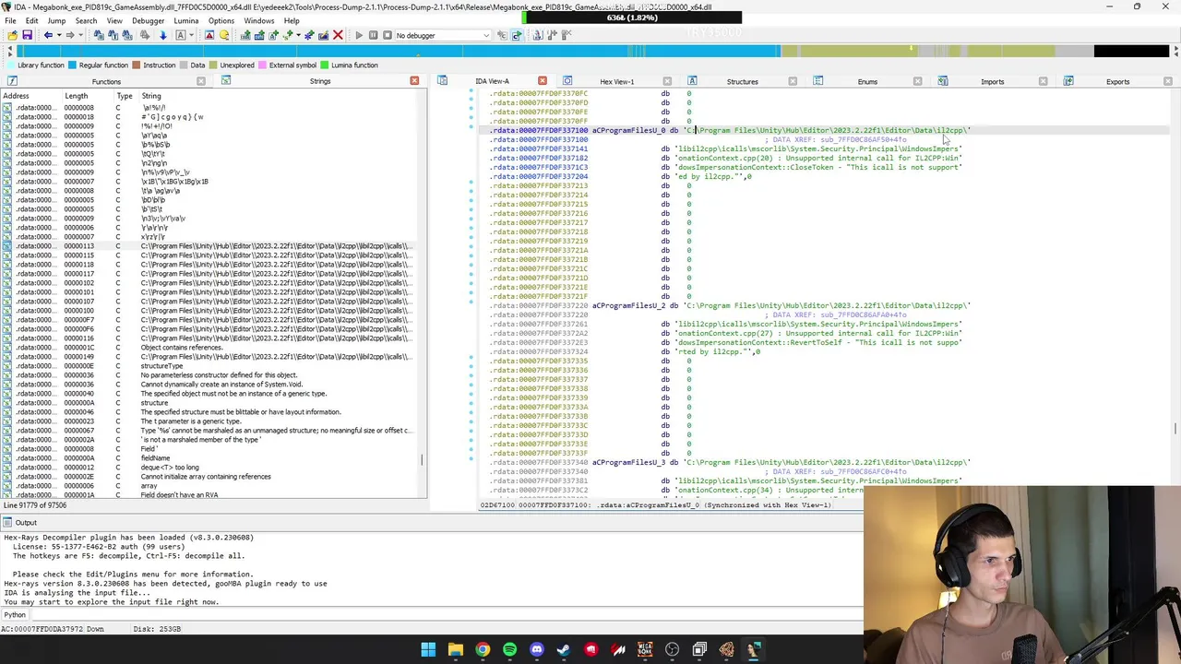1181x664 pixels.
Task: Click the second binoculars search icon
Action: [113, 35]
